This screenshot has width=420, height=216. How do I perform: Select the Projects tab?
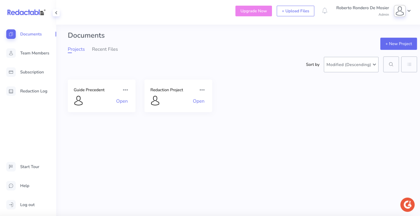point(76,49)
